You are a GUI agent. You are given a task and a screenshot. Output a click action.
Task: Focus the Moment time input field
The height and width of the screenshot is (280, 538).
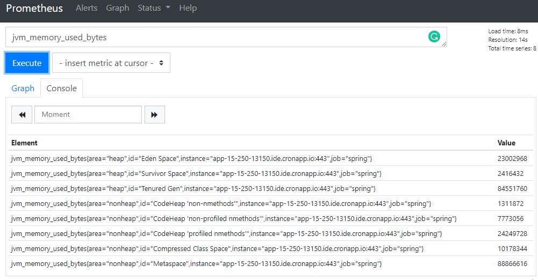coord(88,115)
